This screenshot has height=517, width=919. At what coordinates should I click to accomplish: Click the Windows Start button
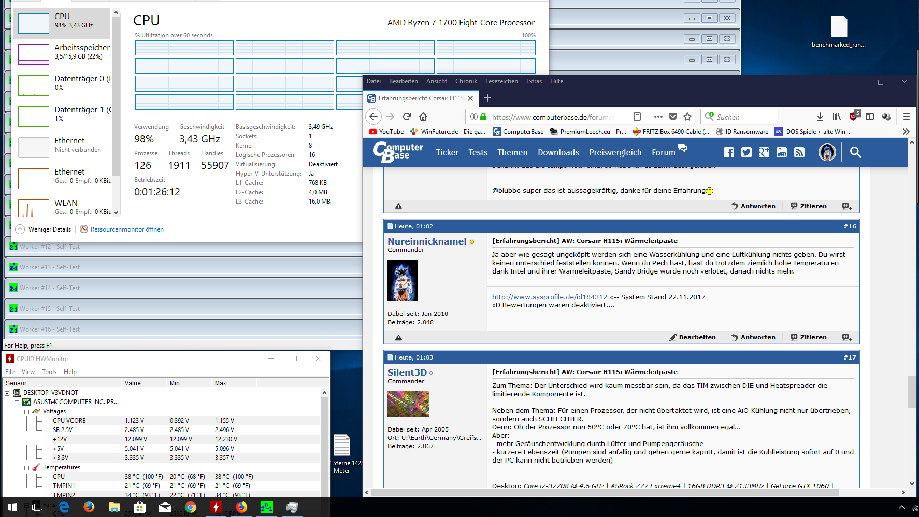coord(12,507)
